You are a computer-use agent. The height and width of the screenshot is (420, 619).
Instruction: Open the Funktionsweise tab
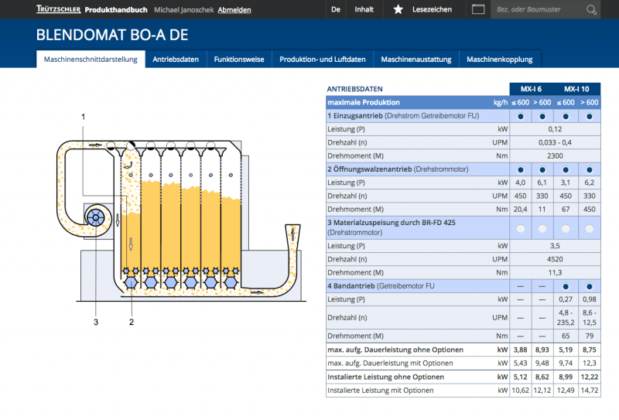coord(239,60)
